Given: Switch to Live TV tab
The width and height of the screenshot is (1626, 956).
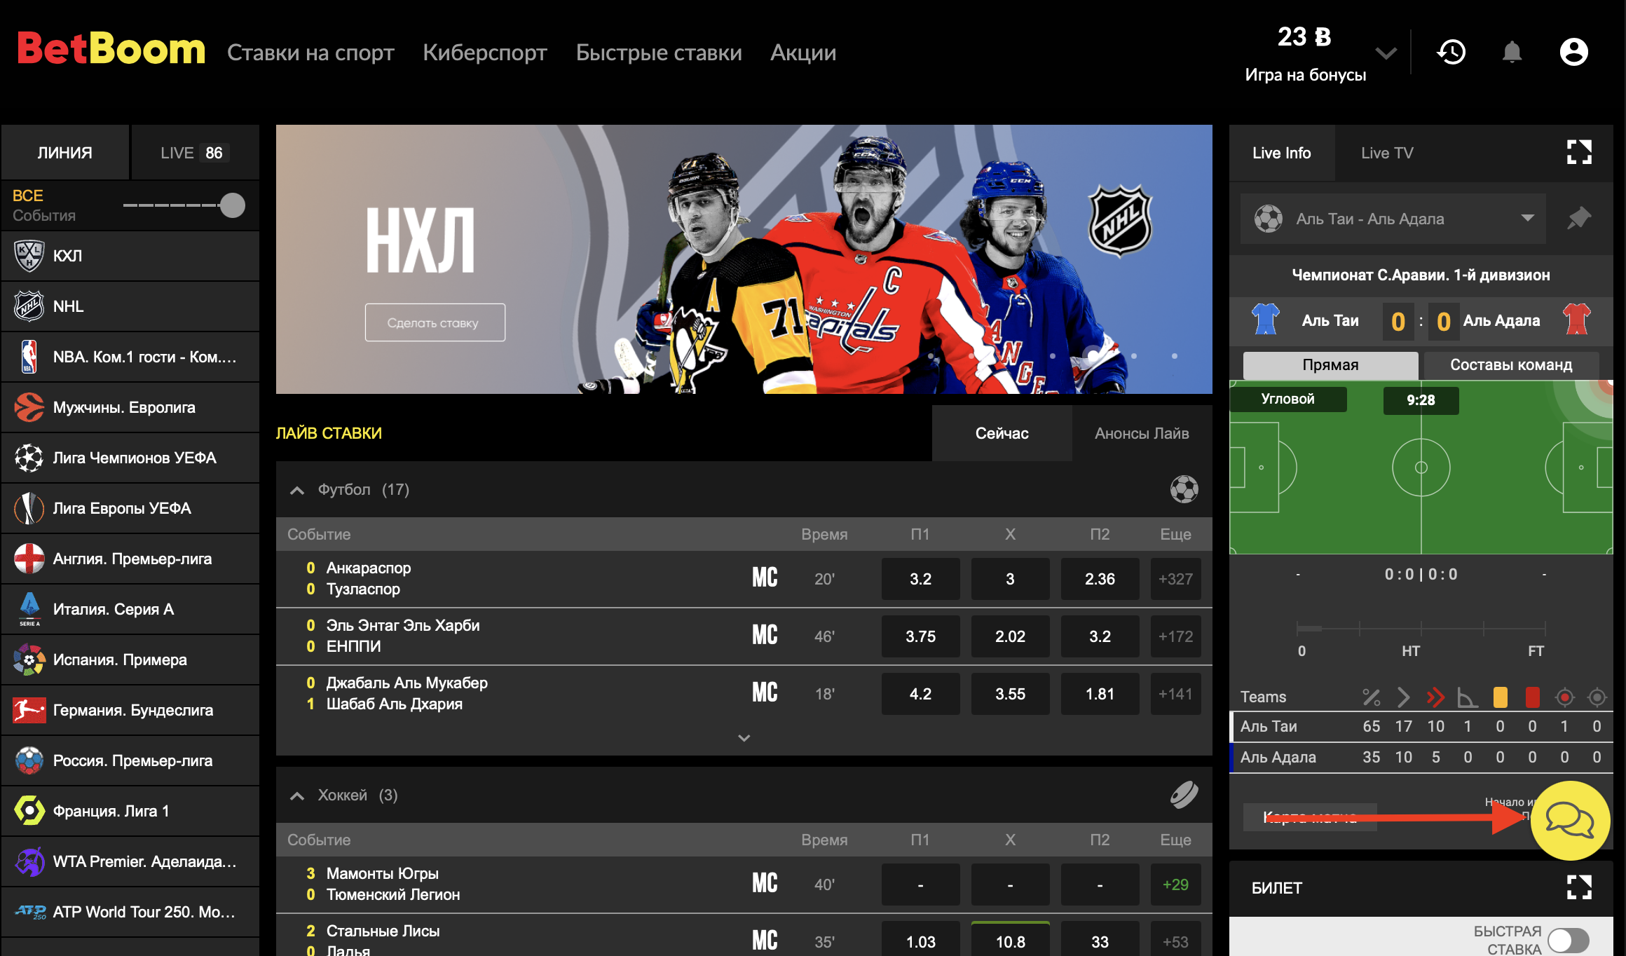Looking at the screenshot, I should pyautogui.click(x=1387, y=153).
